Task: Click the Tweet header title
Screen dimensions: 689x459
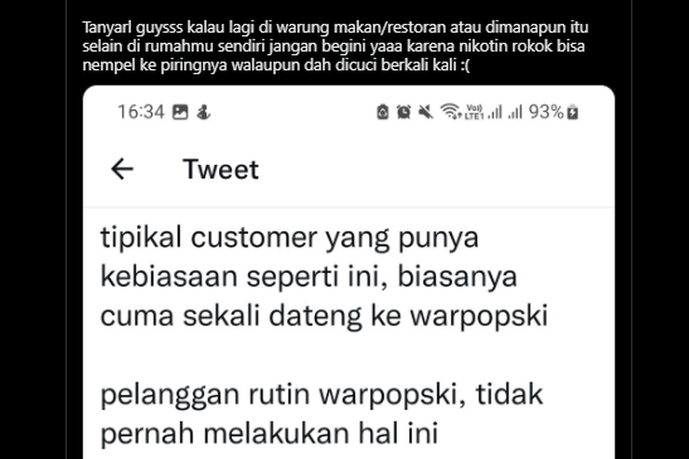Action: [x=221, y=169]
